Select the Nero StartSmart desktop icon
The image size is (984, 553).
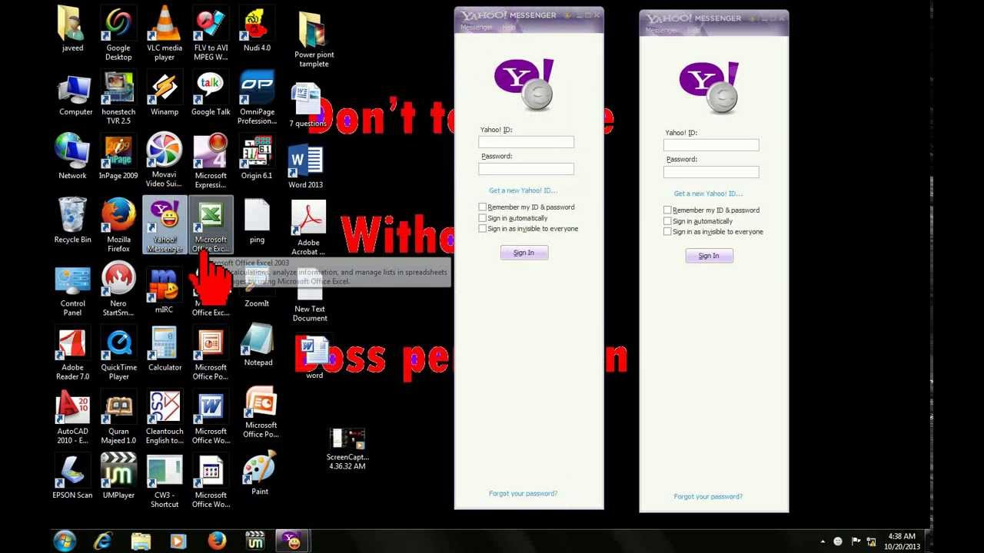[x=118, y=289]
